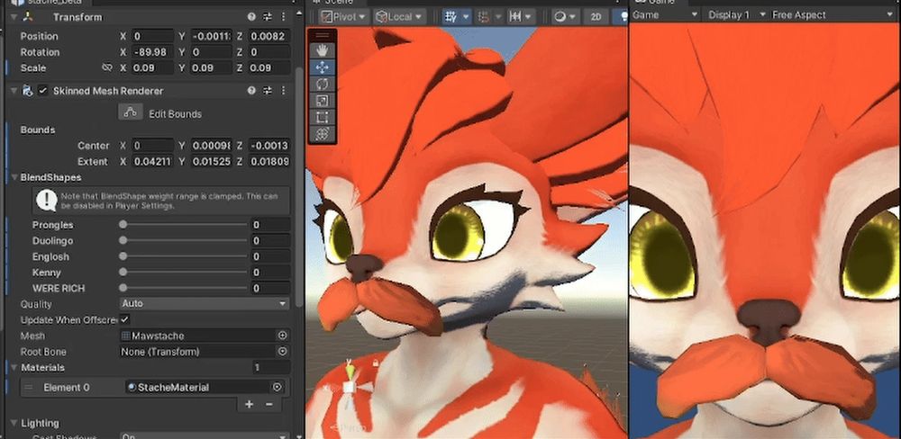This screenshot has width=901, height=439.
Task: Select the Scale tool in Scene overlay
Action: [x=322, y=101]
